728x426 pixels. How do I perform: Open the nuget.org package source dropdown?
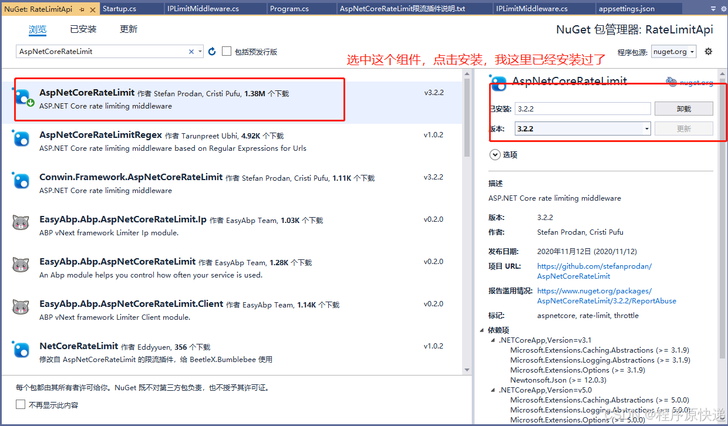click(691, 51)
